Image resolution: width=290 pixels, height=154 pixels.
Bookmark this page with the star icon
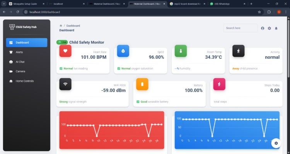pyautogui.click(x=259, y=12)
